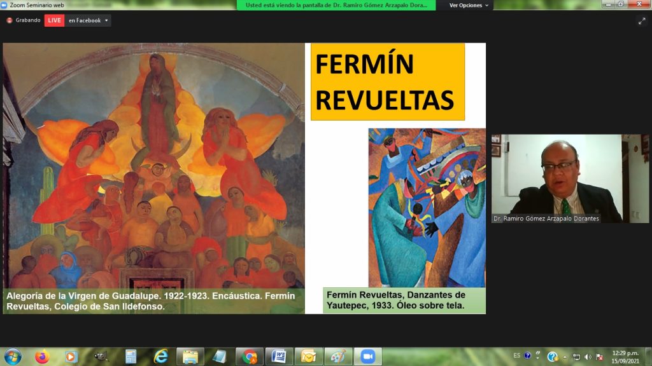This screenshot has width=652, height=366.
Task: Click the Paint taskbar icon
Action: click(x=338, y=356)
